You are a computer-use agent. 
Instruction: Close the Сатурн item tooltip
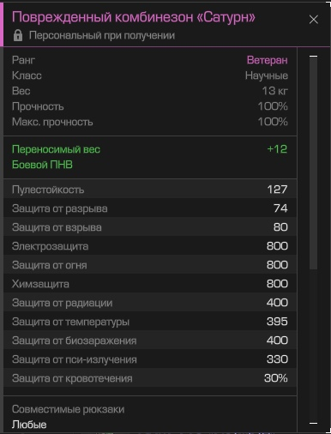313,20
